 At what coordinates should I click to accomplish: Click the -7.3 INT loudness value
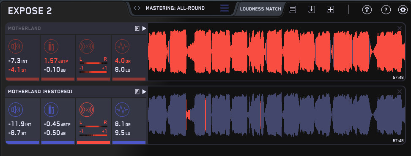coord(18,61)
